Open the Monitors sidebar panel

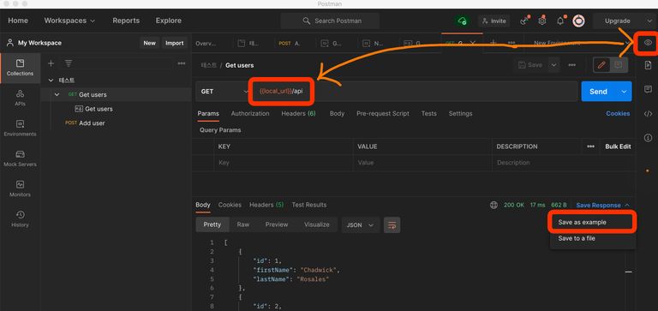(20, 188)
